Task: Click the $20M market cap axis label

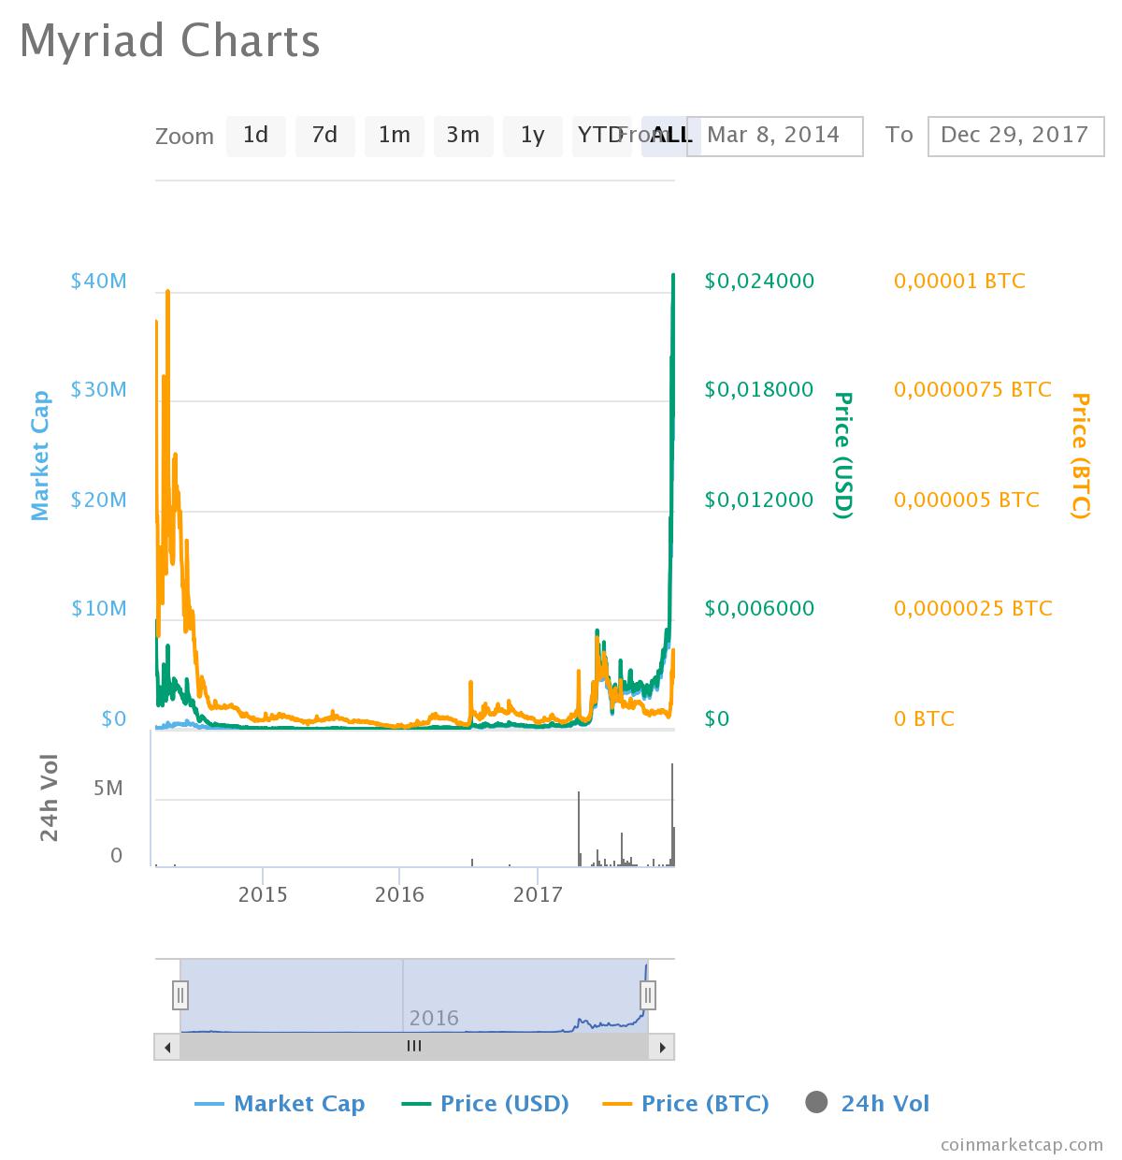Action: pyautogui.click(x=98, y=500)
